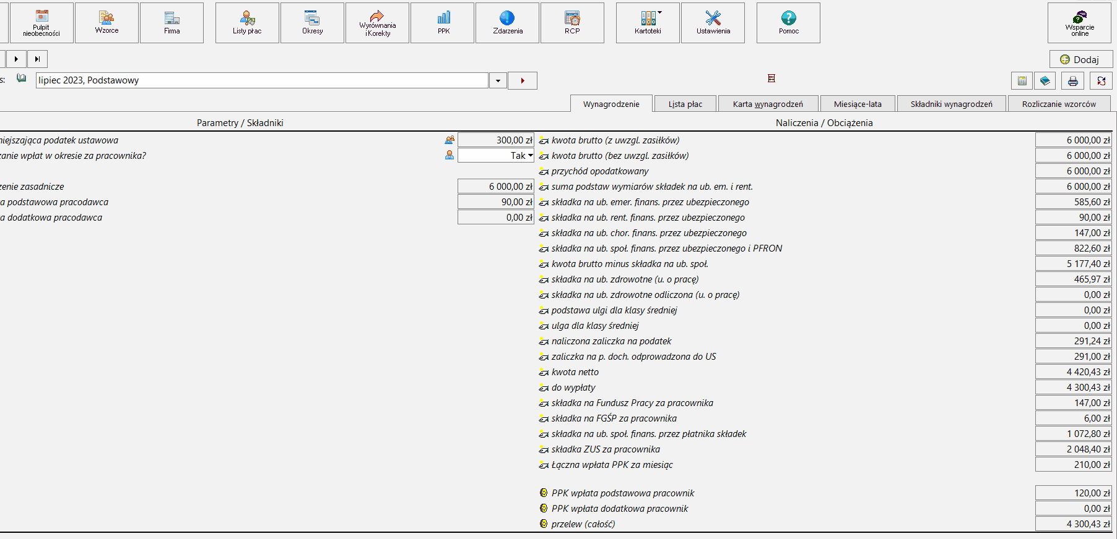Switch to Karta wynagrodzeń tab
The image size is (1117, 539).
click(768, 104)
